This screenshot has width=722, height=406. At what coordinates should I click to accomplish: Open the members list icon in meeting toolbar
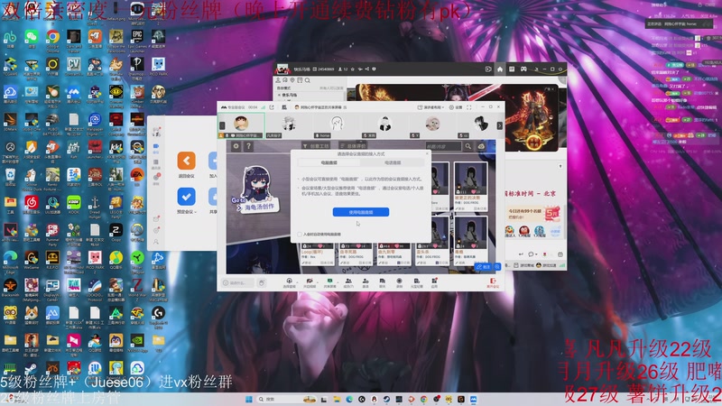tap(348, 282)
